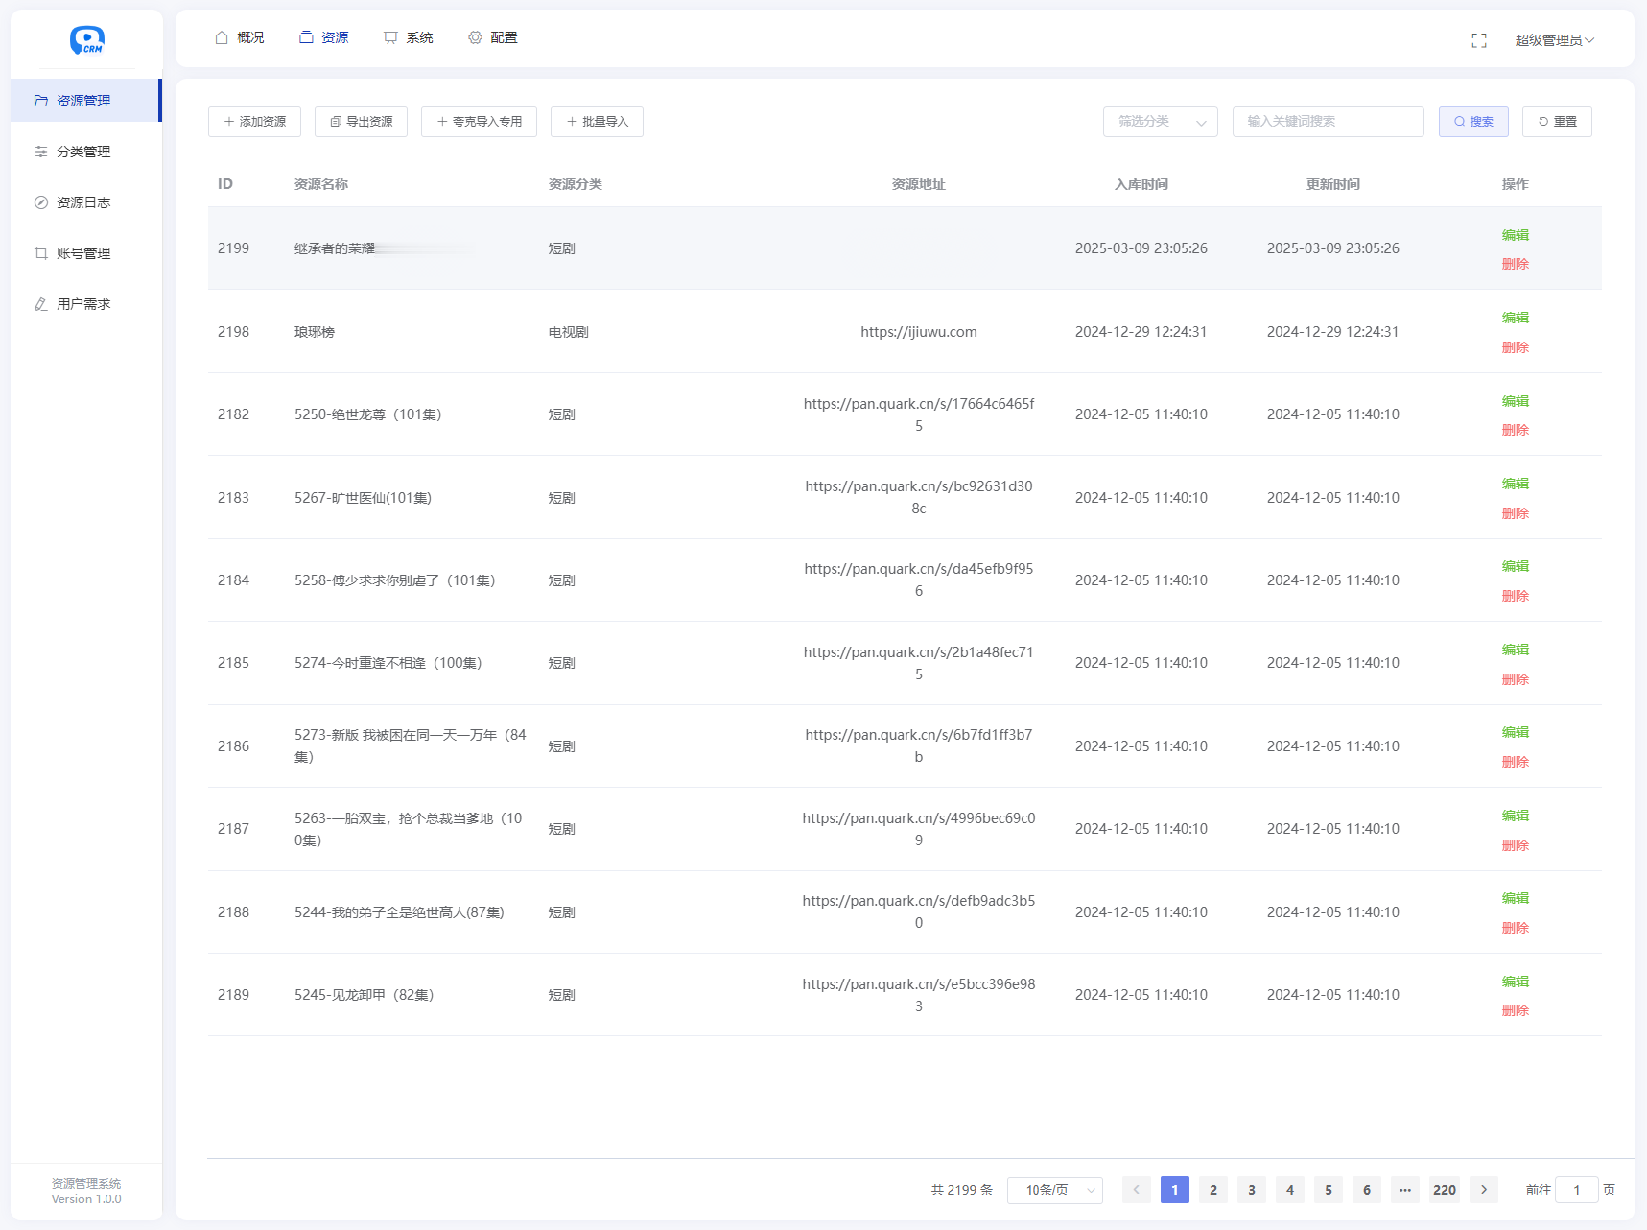Screen dimensions: 1647x1230
Task: Click the 搜索 search button
Action: (1472, 122)
